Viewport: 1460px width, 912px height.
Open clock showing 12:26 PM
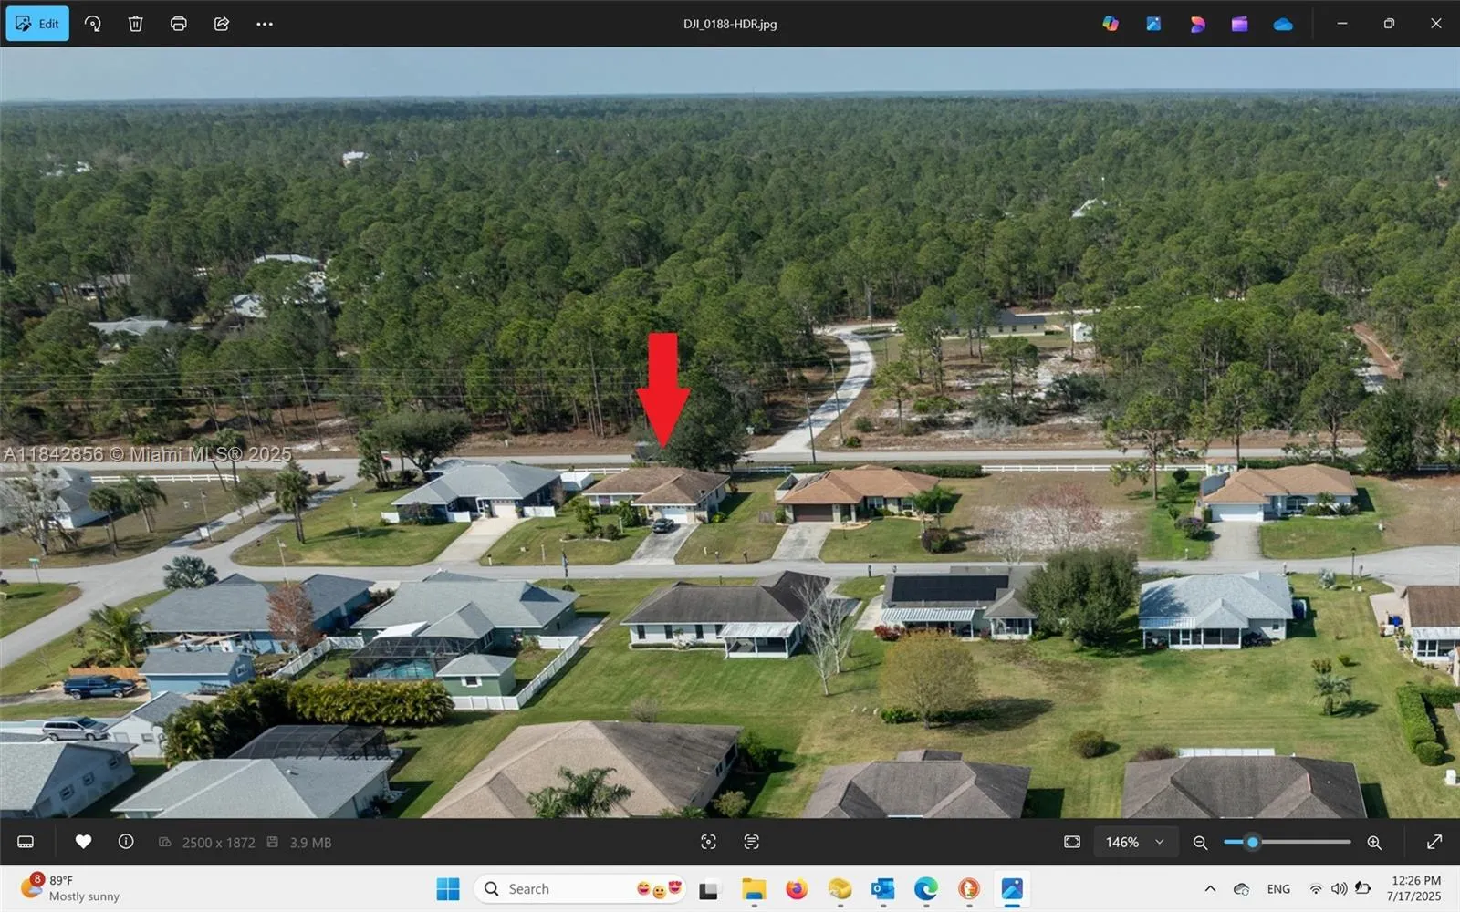pyautogui.click(x=1414, y=888)
